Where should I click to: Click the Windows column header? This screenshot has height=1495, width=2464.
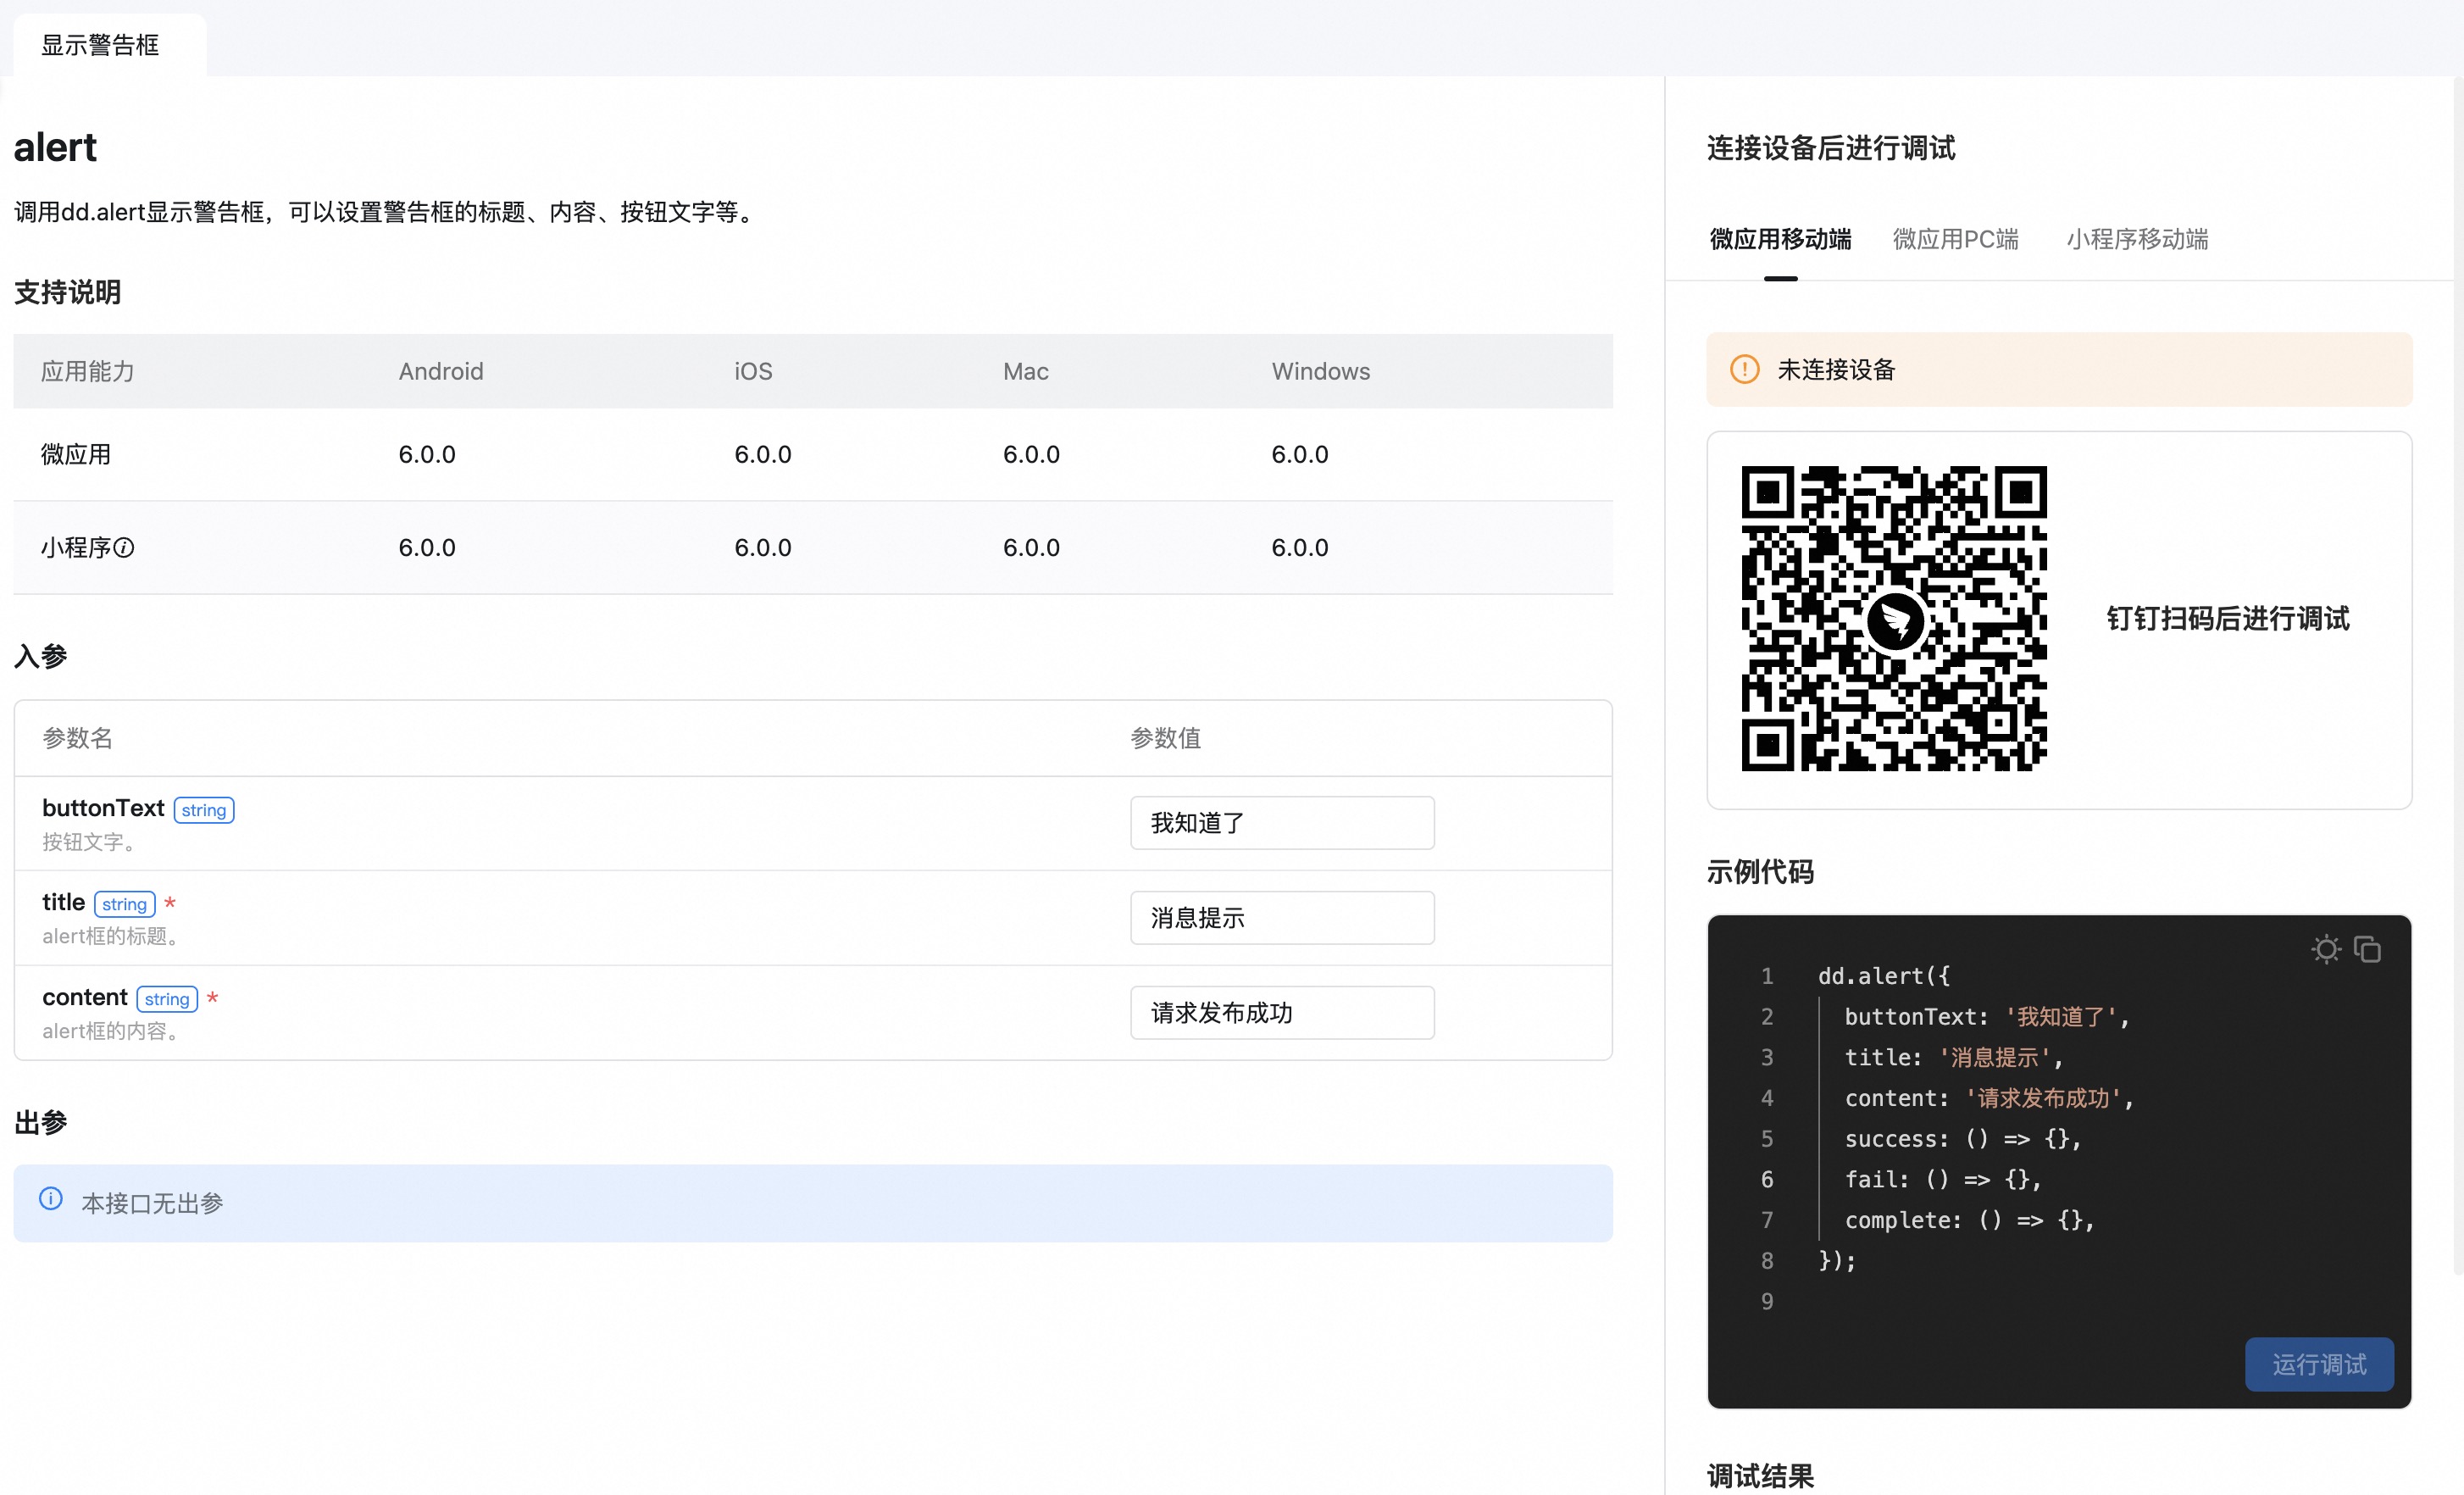[x=1321, y=372]
